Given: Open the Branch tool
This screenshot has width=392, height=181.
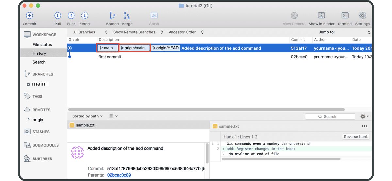Looking at the screenshot, I should pyautogui.click(x=112, y=16).
